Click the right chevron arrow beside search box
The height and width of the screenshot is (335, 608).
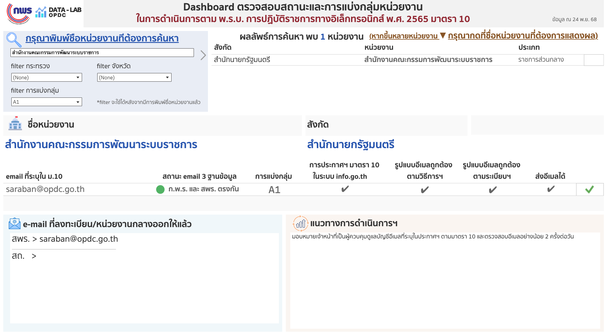click(203, 55)
